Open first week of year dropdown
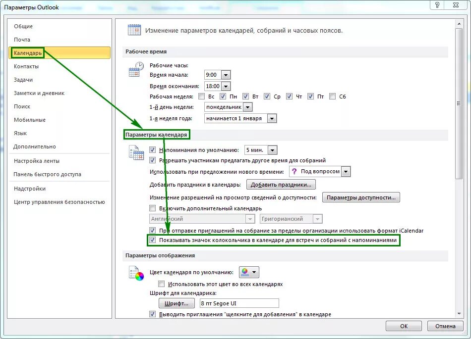Screen dimensions: 471x339 point(272,118)
